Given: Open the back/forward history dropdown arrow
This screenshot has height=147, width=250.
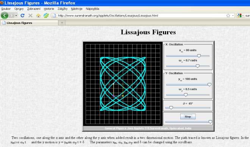Looking at the screenshot, I should (16, 16).
